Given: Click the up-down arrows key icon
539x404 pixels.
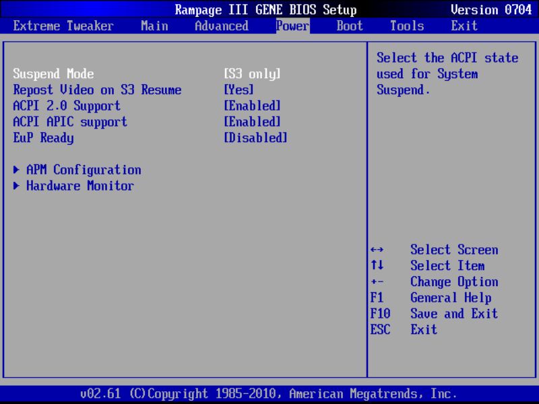Looking at the screenshot, I should (377, 265).
